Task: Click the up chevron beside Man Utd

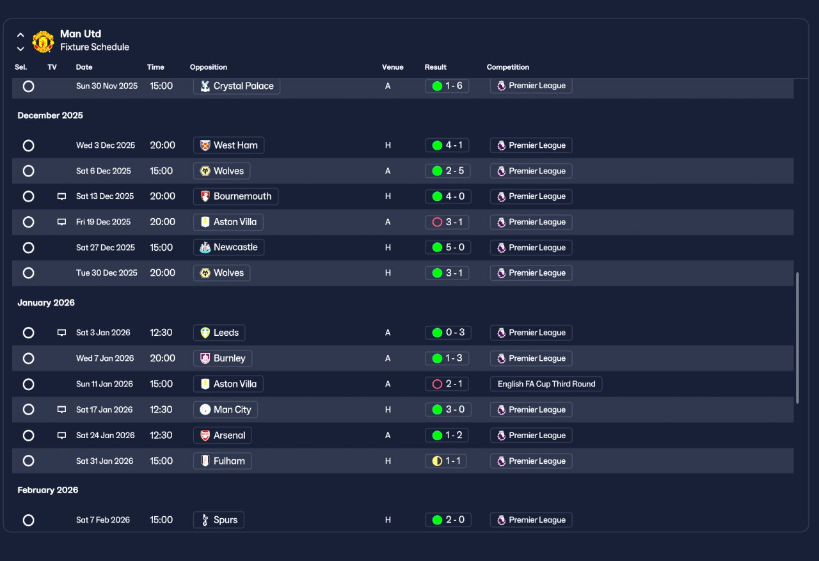Action: coord(20,35)
